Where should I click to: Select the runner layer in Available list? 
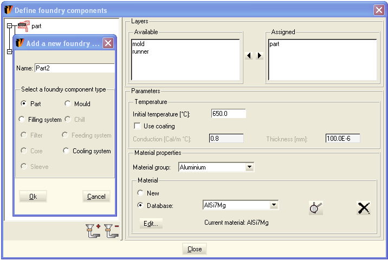coord(140,52)
